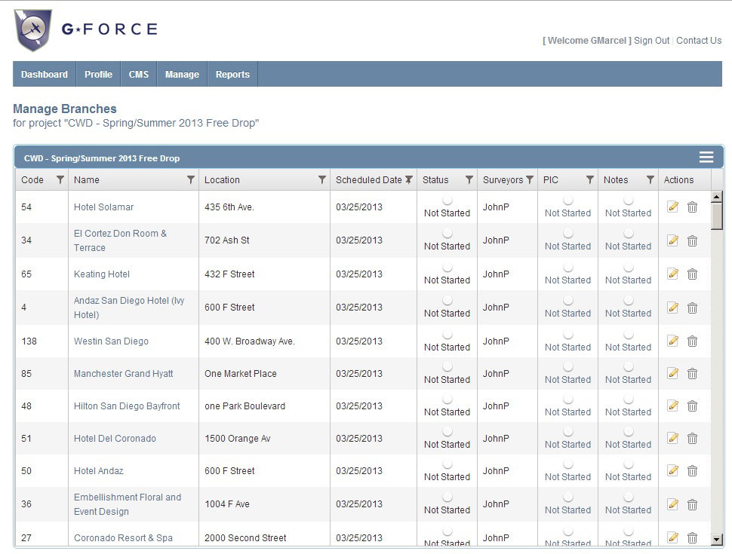This screenshot has height=554, width=732.
Task: Toggle PIC indicator for Hotel Andaz
Action: click(568, 464)
